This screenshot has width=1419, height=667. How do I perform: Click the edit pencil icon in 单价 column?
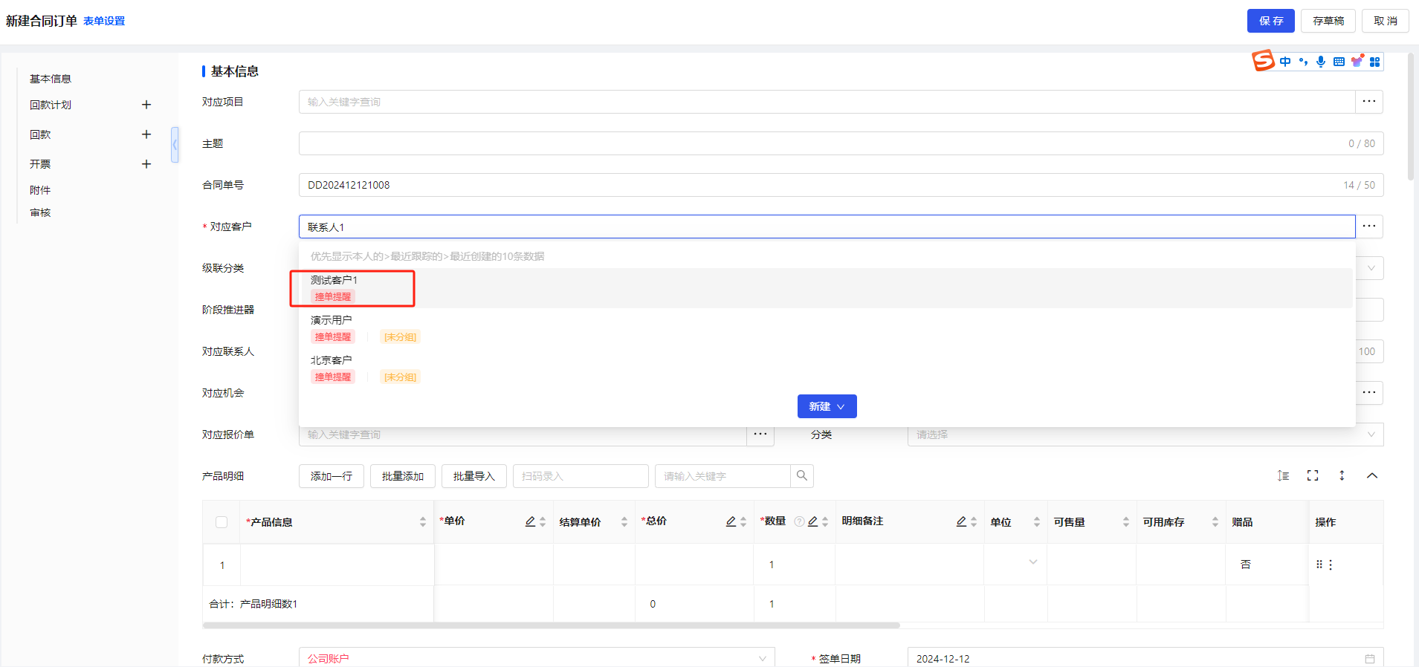tap(530, 521)
